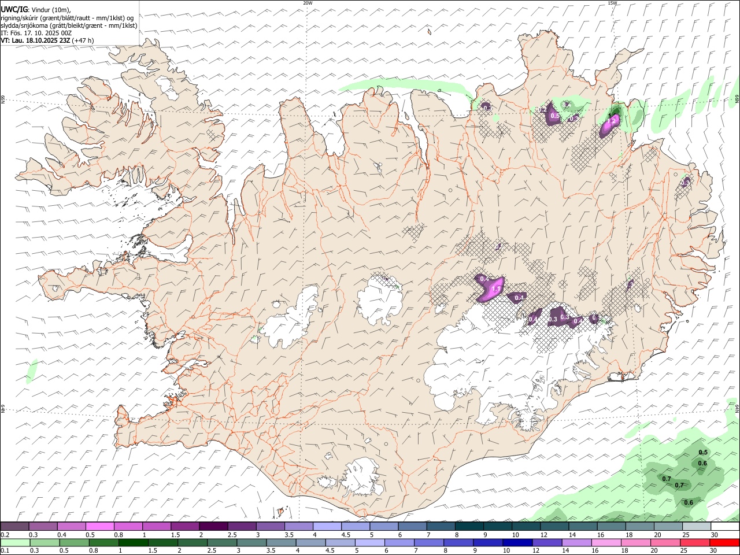Select the first snow legend swatch at 0.2

(x=14, y=526)
